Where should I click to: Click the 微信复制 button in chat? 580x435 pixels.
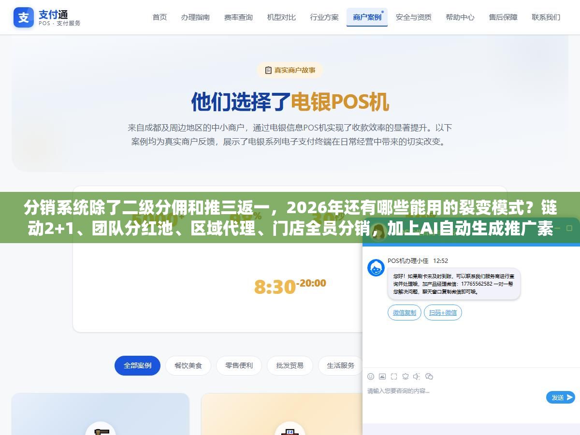tap(405, 313)
